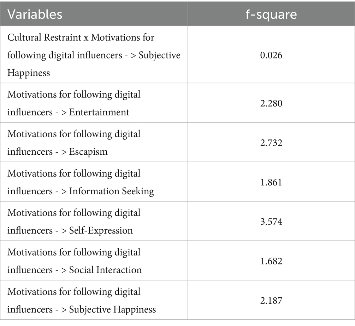Click the Social Interaction path label
This screenshot has height=326, width=355.
(x=74, y=261)
